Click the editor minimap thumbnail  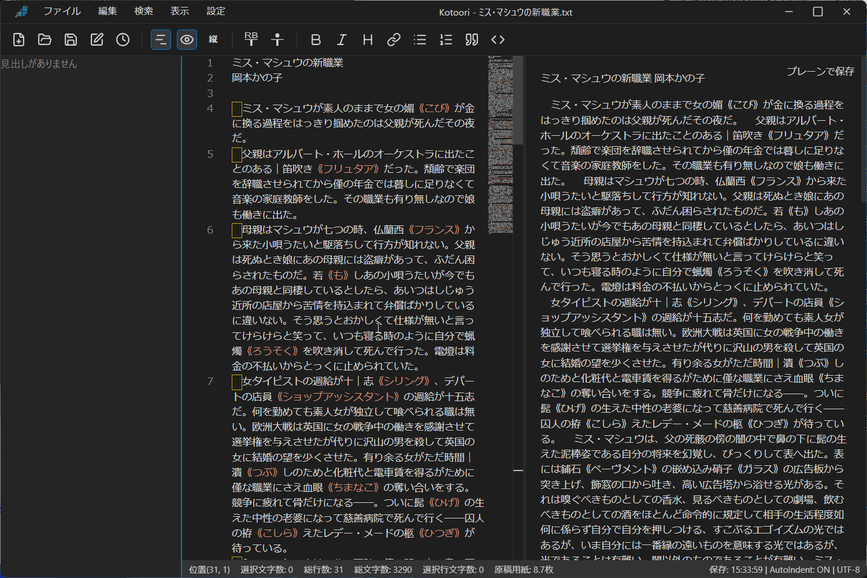pos(500,144)
